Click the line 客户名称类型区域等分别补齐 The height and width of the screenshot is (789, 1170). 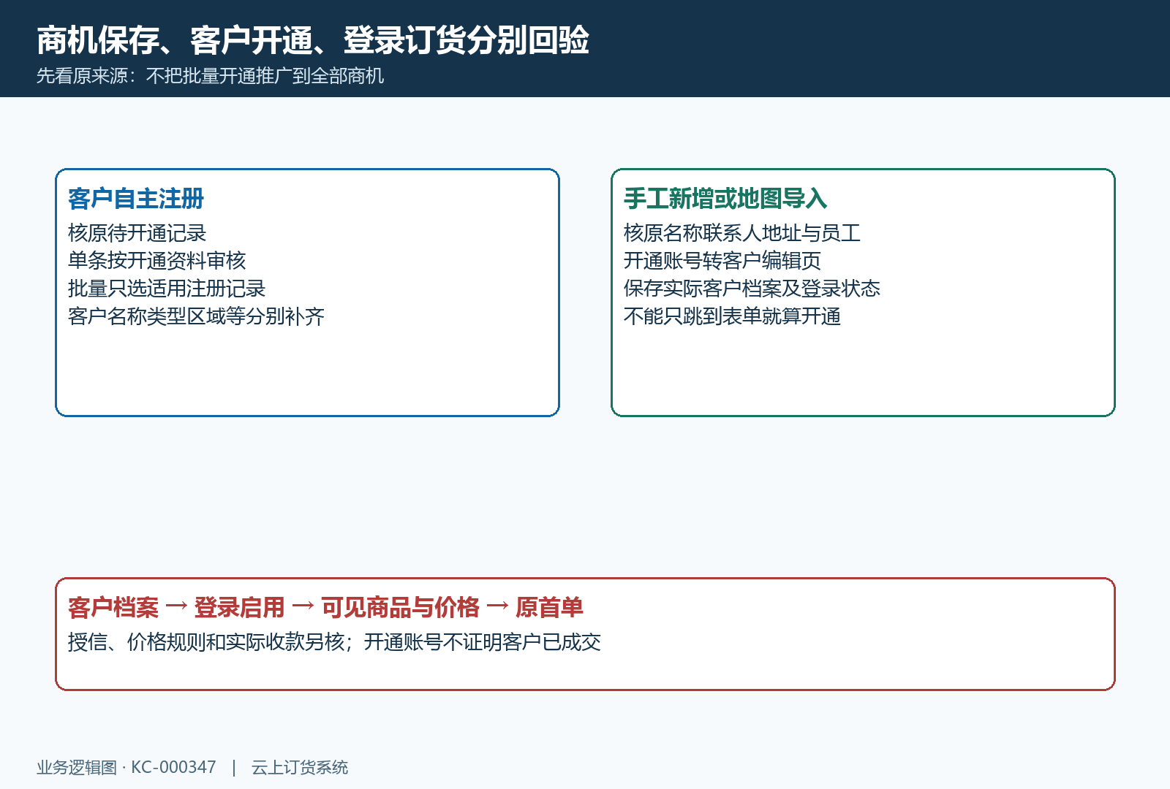click(197, 316)
